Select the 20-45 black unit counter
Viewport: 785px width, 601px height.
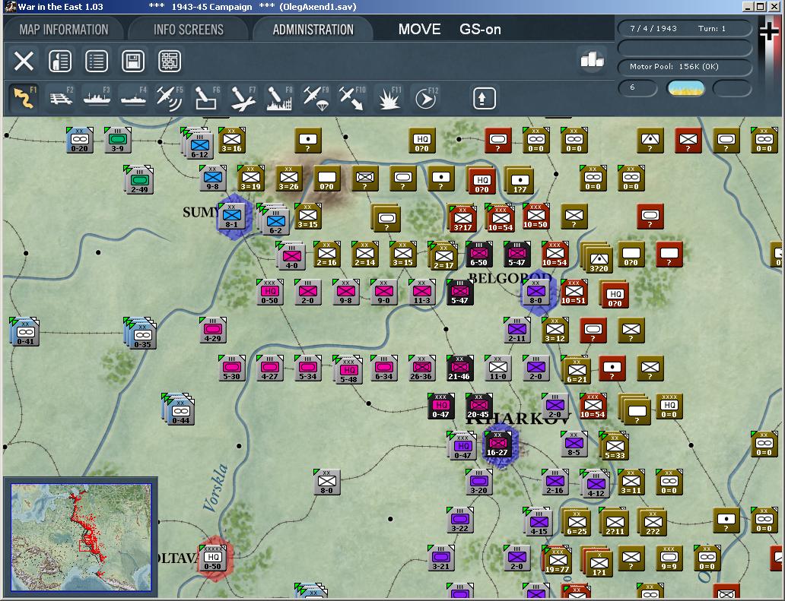[478, 406]
